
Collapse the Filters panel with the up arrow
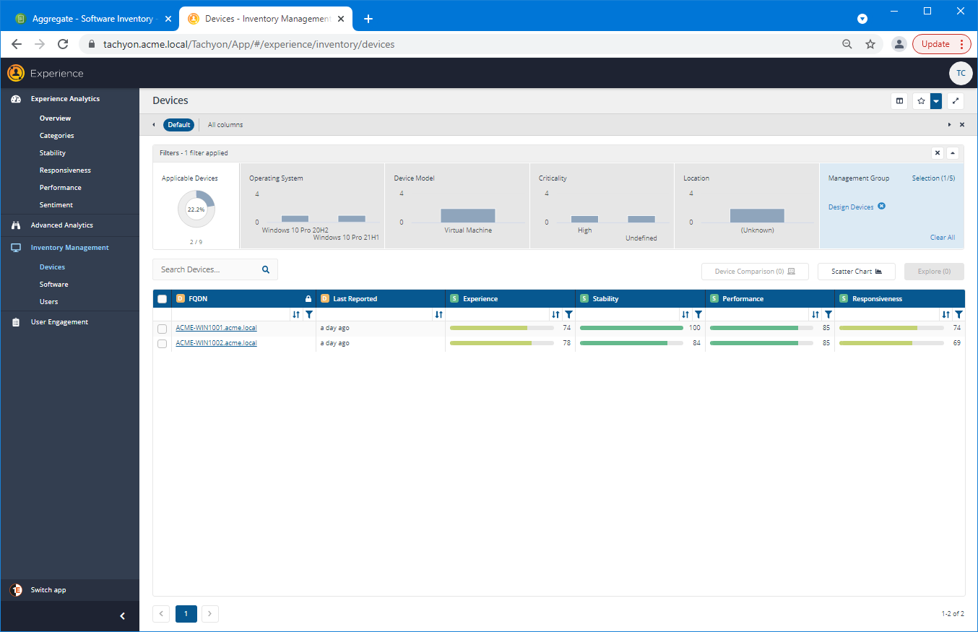953,153
